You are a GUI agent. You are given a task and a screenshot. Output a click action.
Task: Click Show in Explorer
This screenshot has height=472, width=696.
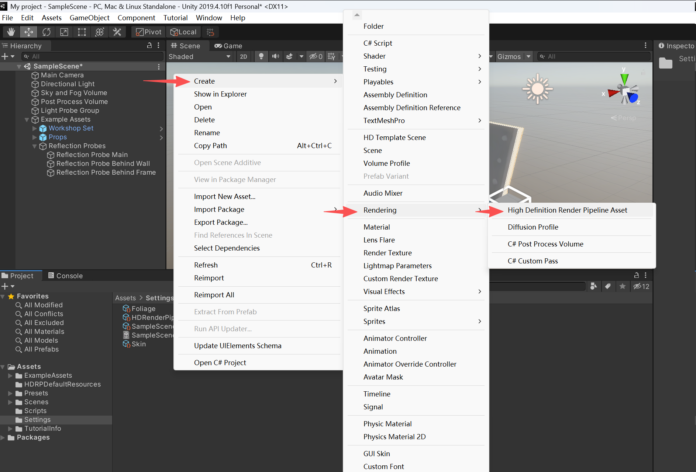[x=258, y=94]
